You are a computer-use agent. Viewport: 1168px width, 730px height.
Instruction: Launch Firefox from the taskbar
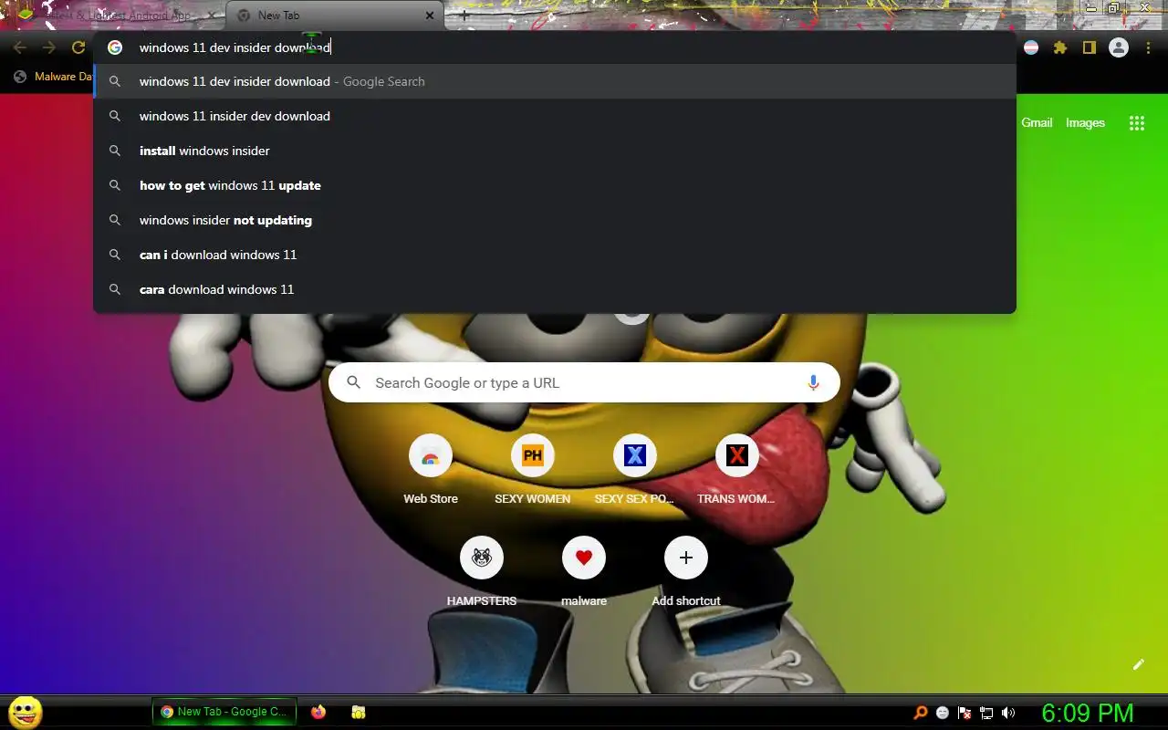point(318,712)
